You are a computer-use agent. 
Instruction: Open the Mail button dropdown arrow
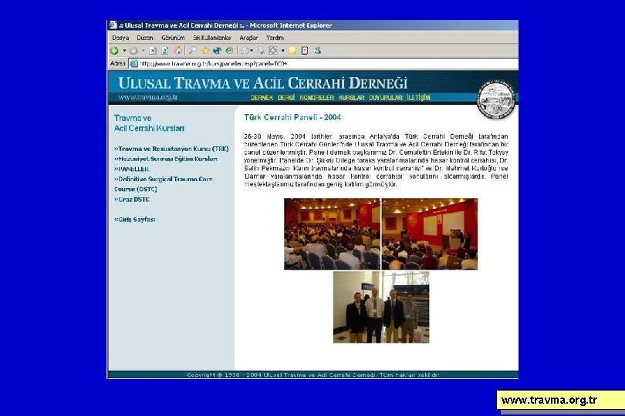point(252,51)
